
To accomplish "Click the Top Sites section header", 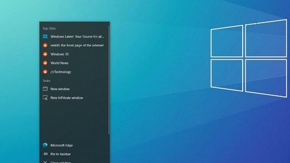I will click(x=49, y=29).
